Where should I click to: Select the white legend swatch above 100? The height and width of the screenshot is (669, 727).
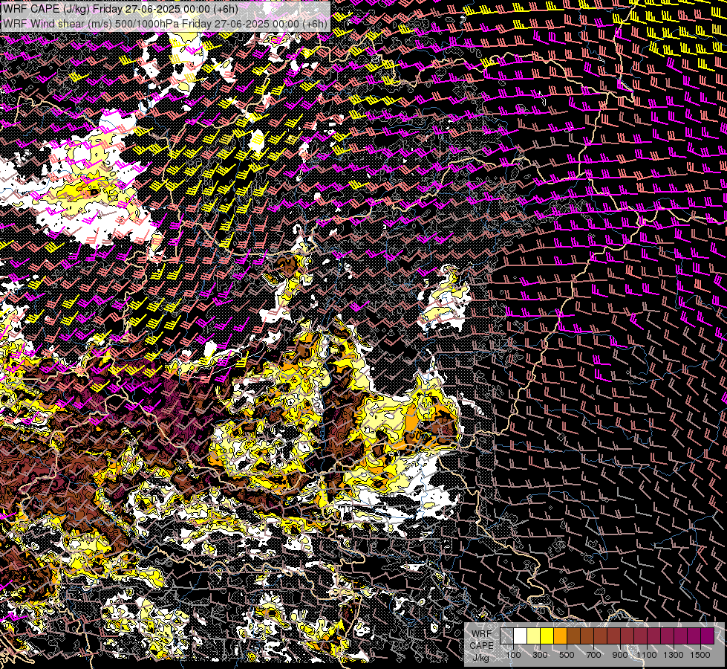[x=521, y=636]
